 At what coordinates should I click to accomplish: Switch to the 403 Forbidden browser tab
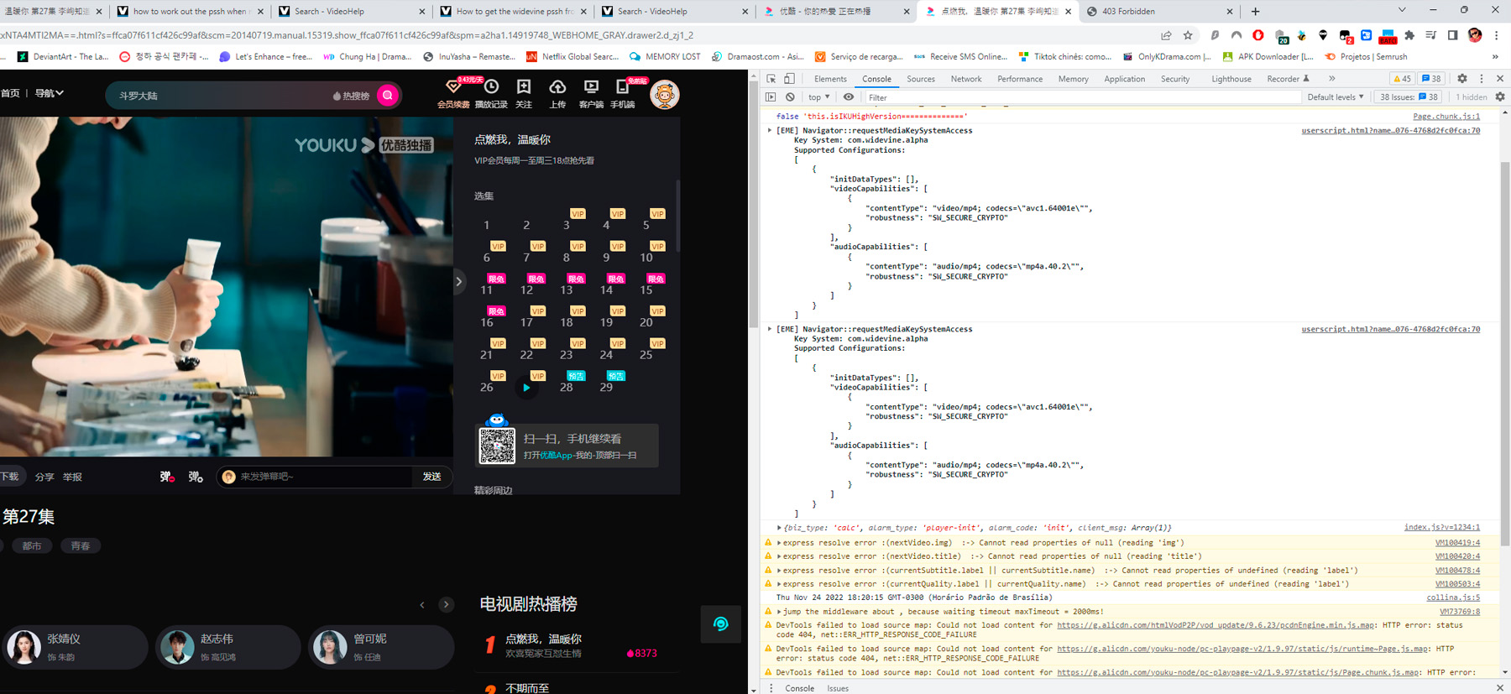point(1159,11)
